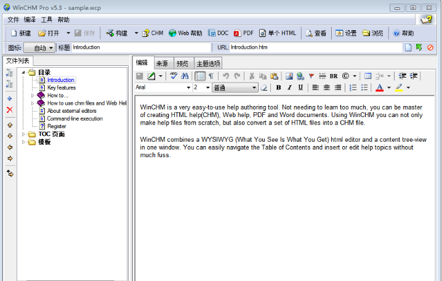Viewport: 442px width, 281px height.
Task: Click the spell check ABC icon
Action: [174, 76]
